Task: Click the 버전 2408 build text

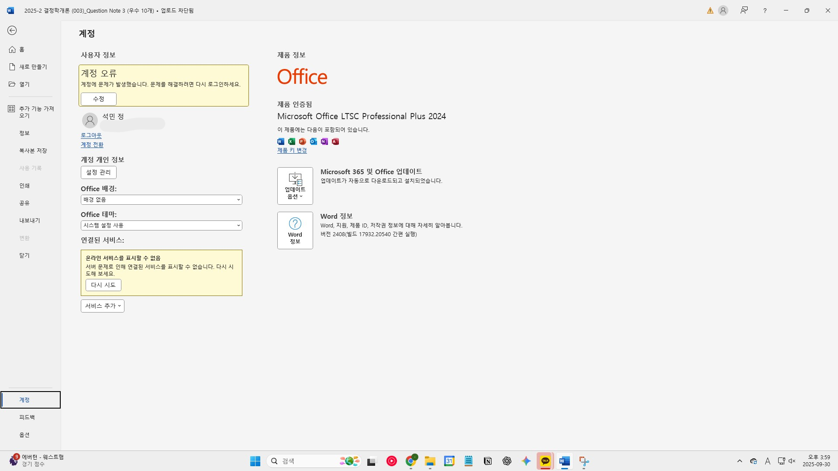Action: click(x=369, y=234)
